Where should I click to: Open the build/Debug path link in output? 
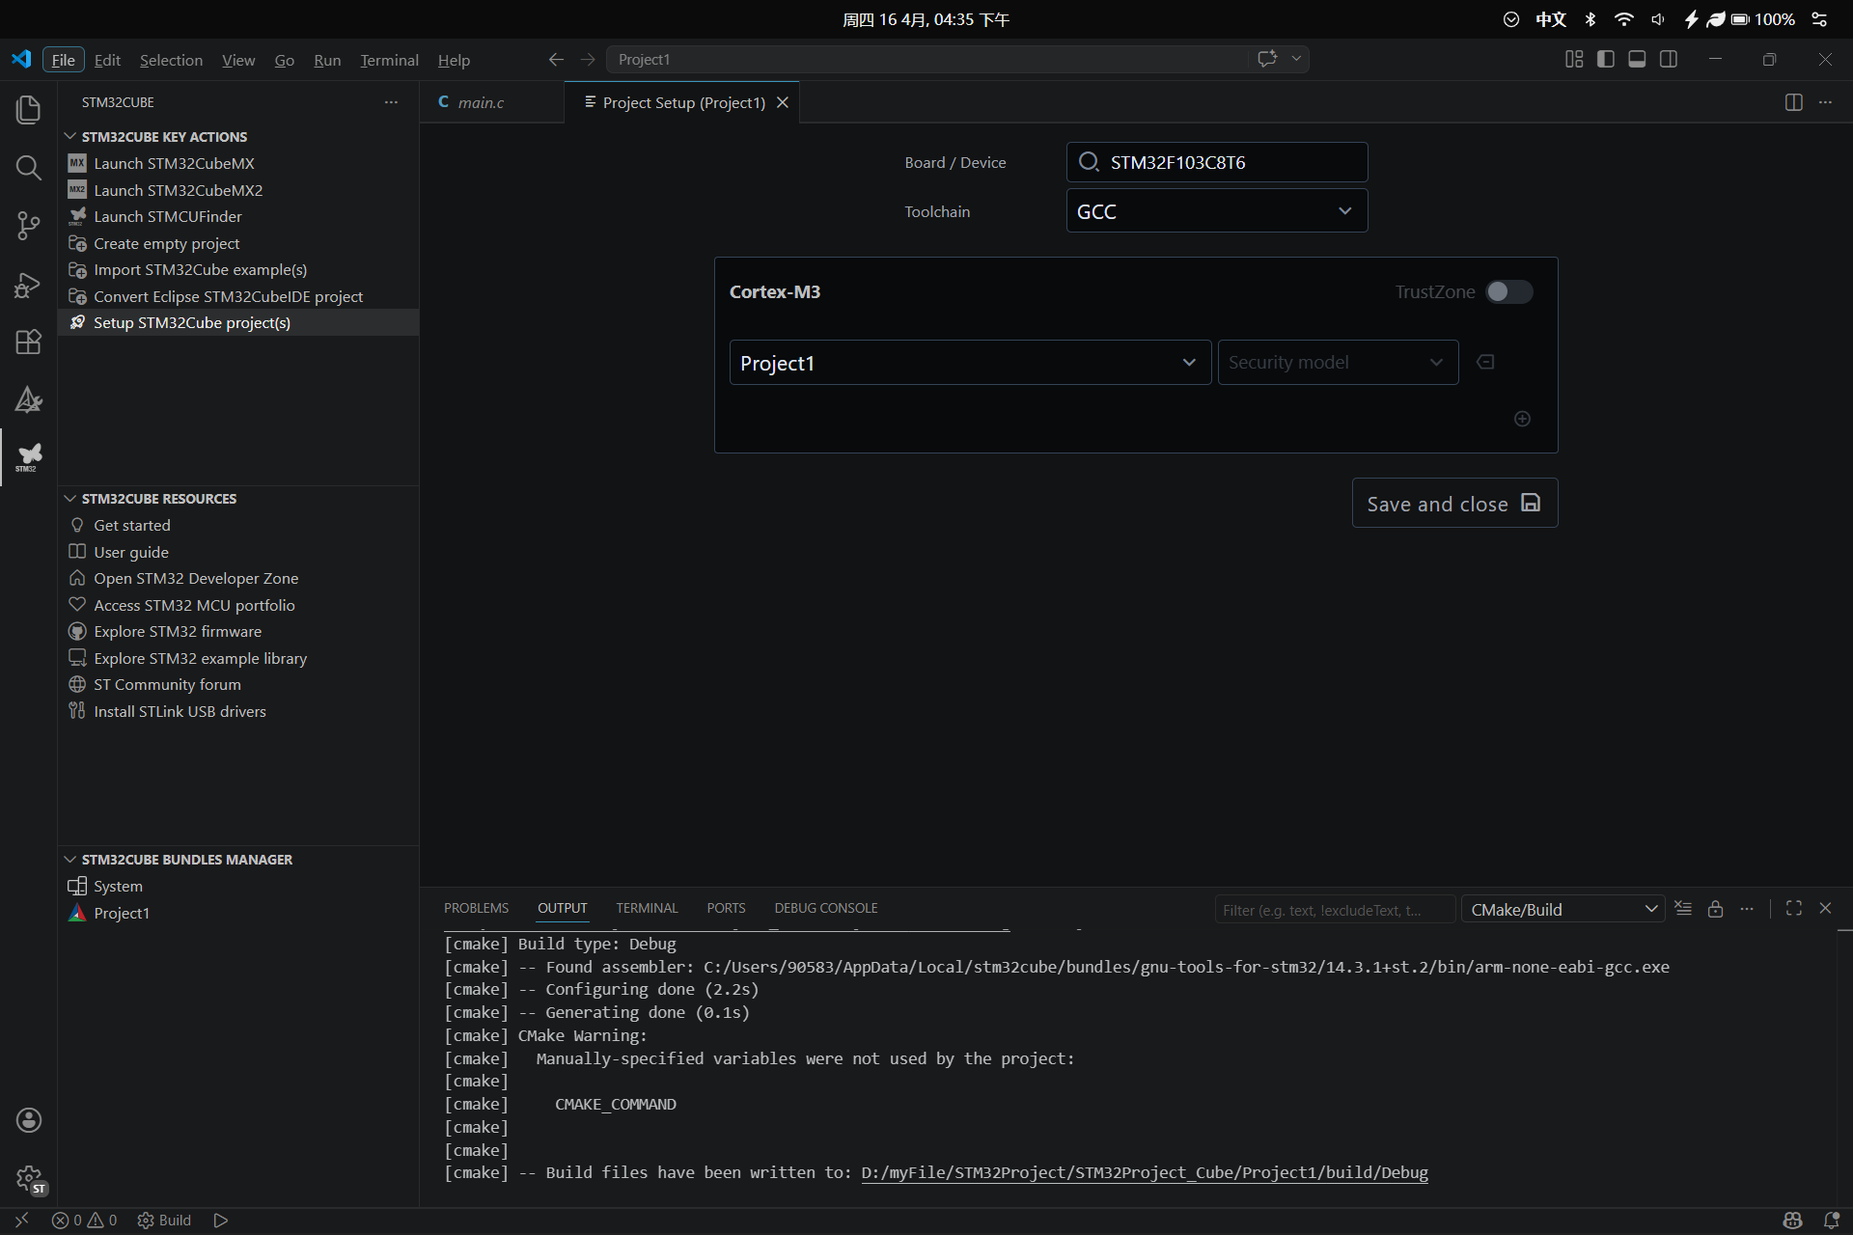click(1144, 1173)
